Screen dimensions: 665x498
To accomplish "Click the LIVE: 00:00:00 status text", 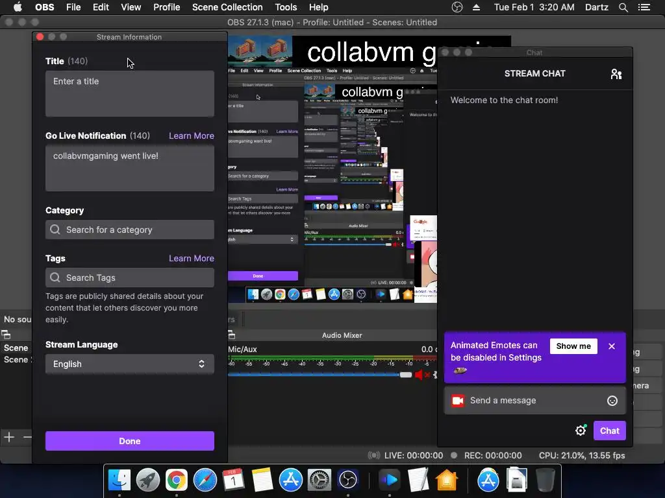I will point(414,455).
